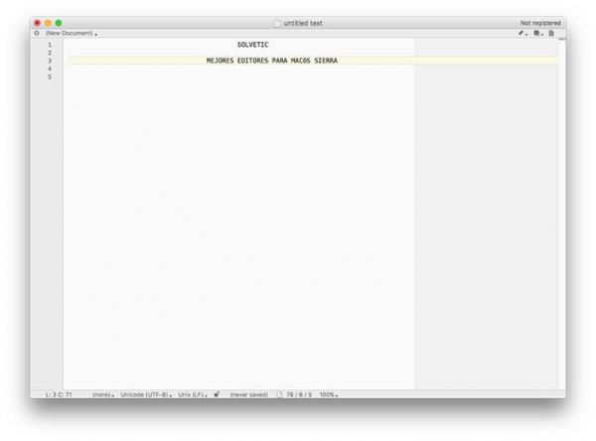Click on MEJORES EDITORES PARA MACOS SIERRA line
This screenshot has width=596, height=441.
coord(272,61)
